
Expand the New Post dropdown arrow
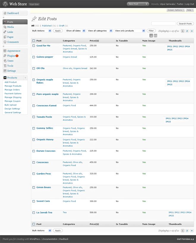(x=146, y=4)
